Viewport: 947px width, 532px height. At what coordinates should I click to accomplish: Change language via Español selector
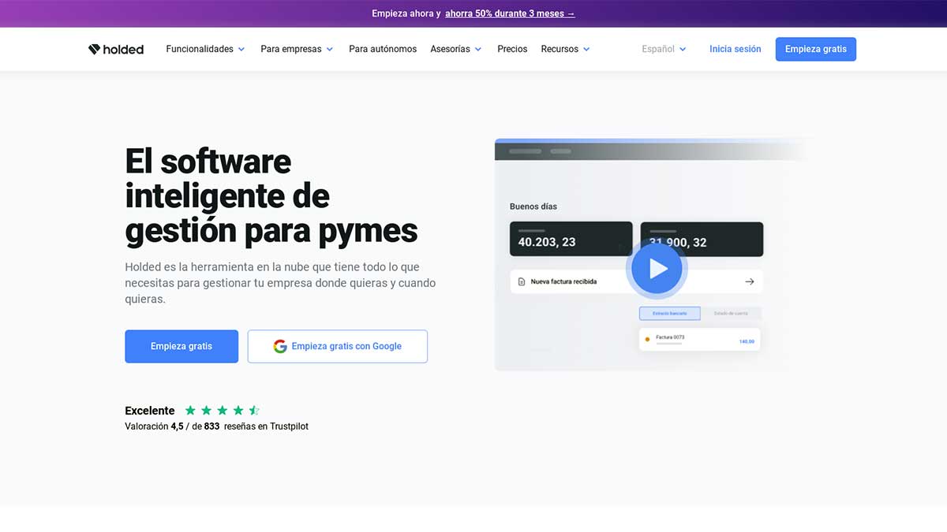coord(664,49)
